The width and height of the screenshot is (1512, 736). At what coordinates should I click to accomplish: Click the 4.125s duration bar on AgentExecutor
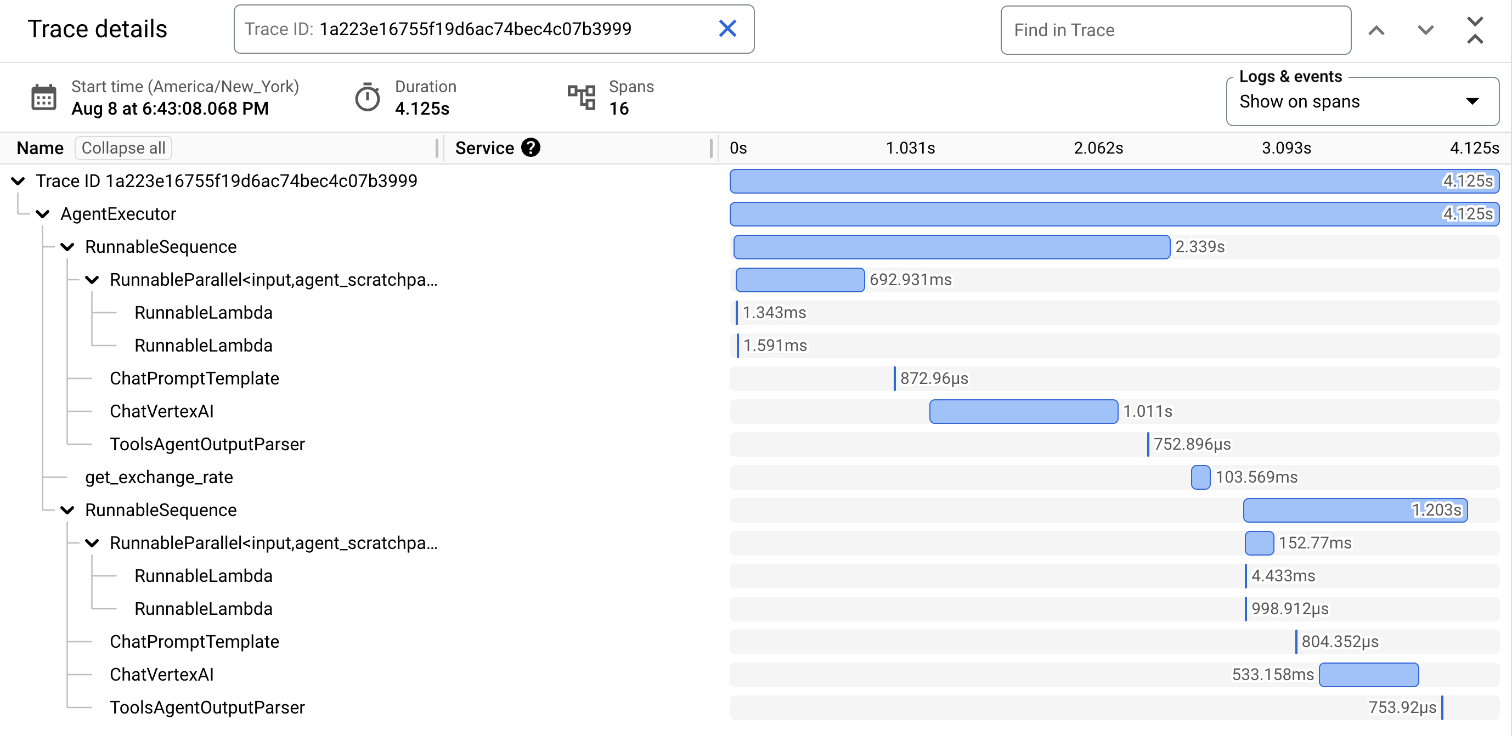coord(1114,214)
